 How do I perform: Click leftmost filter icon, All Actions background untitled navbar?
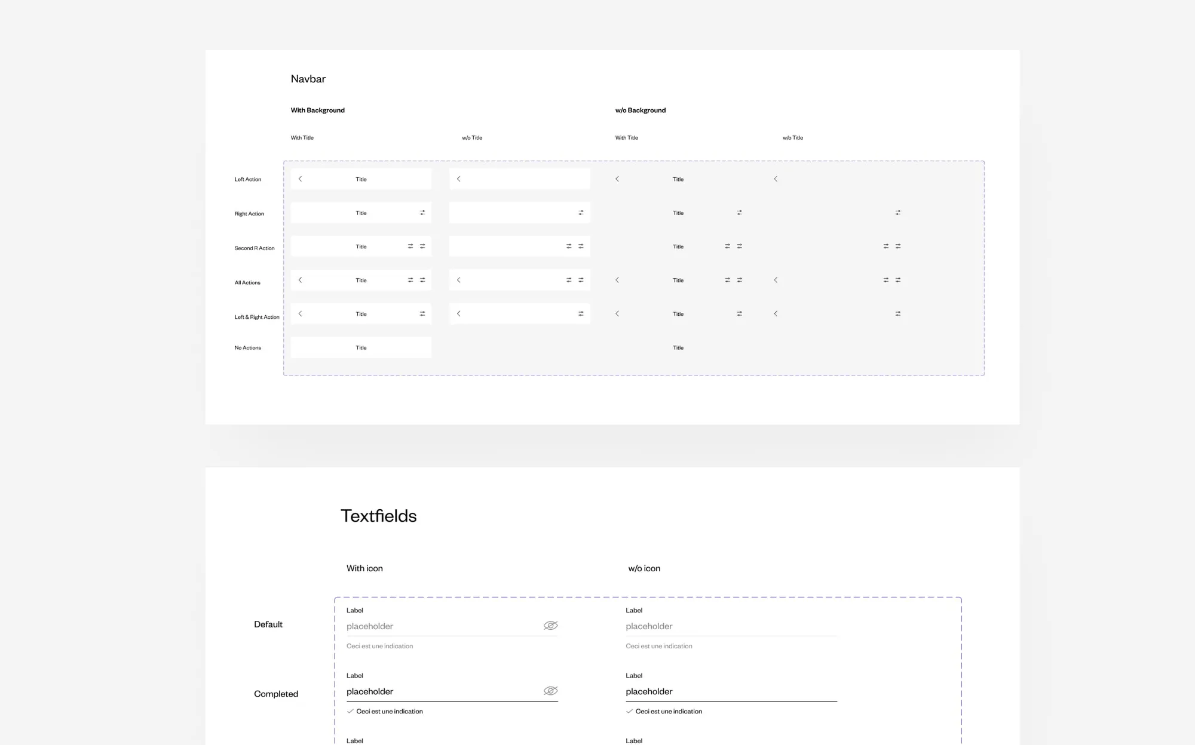[569, 280]
